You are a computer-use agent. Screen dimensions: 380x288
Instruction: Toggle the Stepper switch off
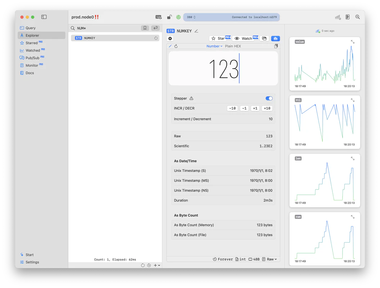pyautogui.click(x=268, y=98)
